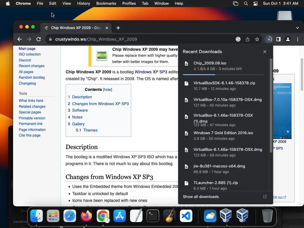
Task: Click the menu bar date and time
Action: (280, 4)
